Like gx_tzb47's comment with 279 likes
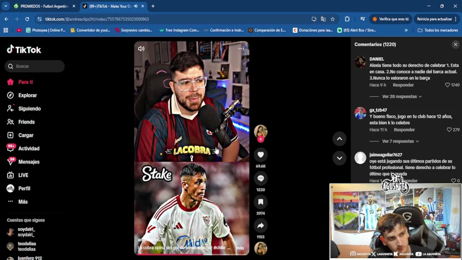The width and height of the screenshot is (462, 260). tap(449, 130)
